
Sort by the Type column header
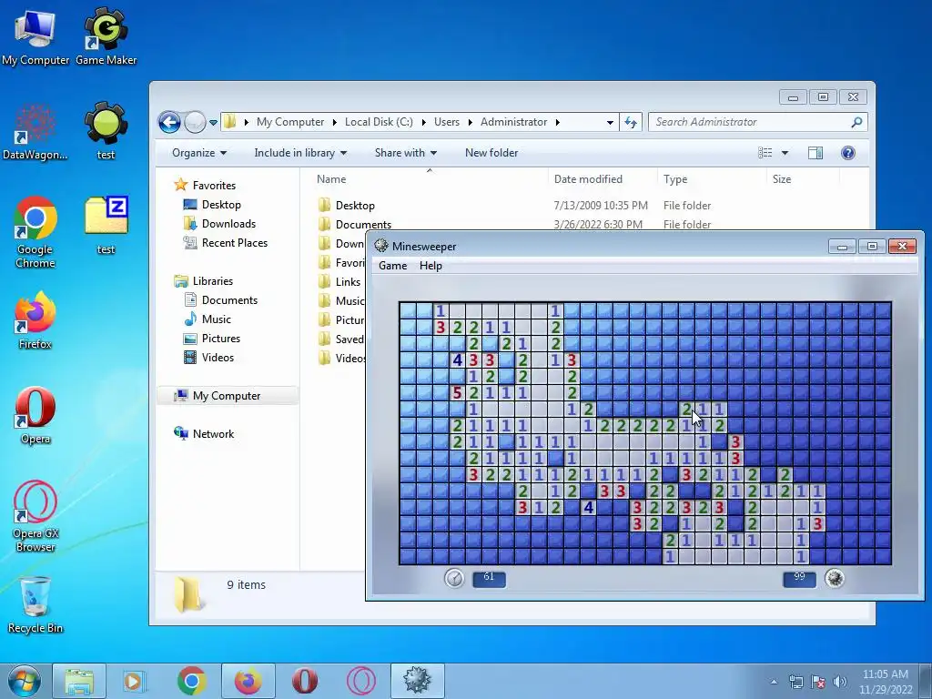[675, 179]
